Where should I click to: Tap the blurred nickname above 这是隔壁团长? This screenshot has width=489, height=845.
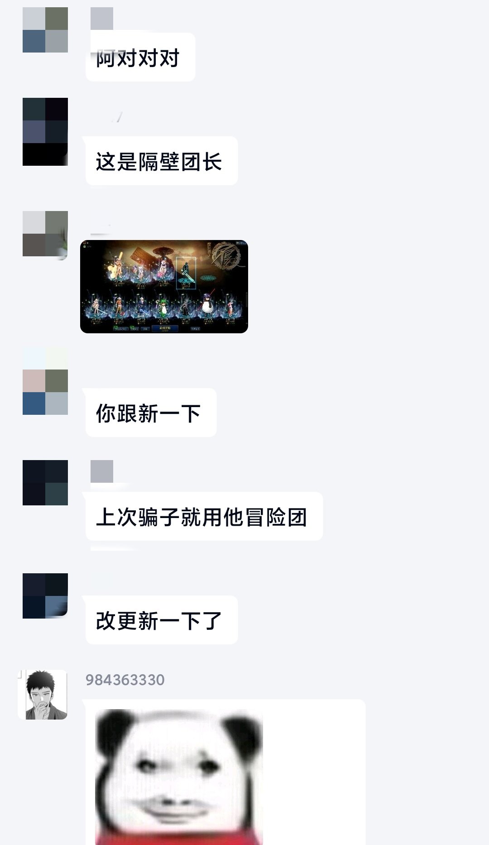click(x=117, y=118)
